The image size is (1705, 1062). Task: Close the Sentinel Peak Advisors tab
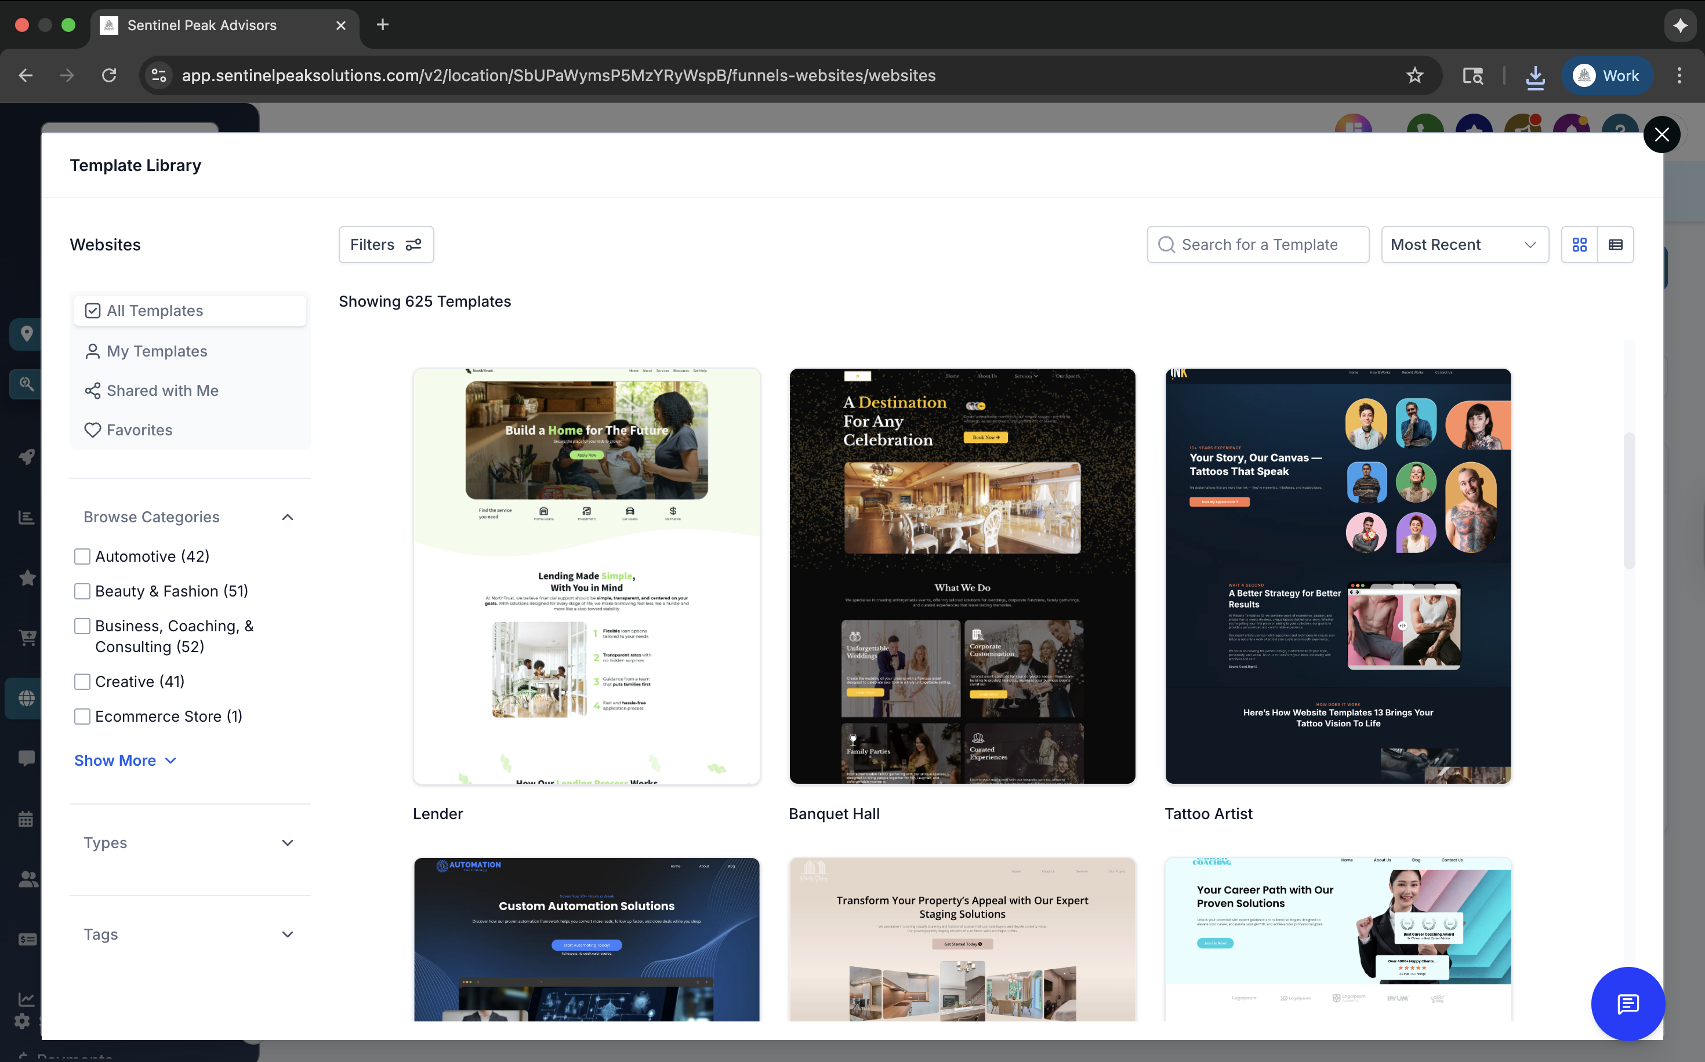pyautogui.click(x=341, y=26)
